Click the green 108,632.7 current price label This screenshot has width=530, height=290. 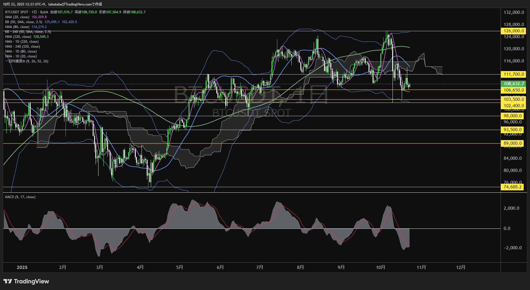pyautogui.click(x=514, y=84)
